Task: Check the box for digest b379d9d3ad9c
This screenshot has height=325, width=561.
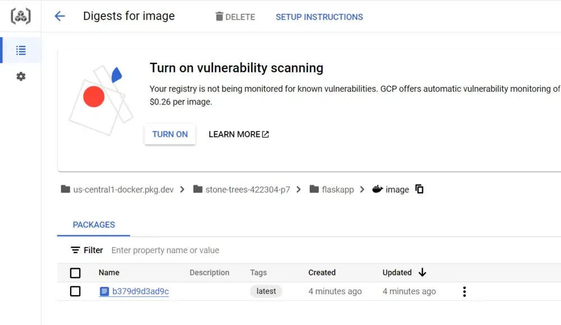Action: point(75,291)
